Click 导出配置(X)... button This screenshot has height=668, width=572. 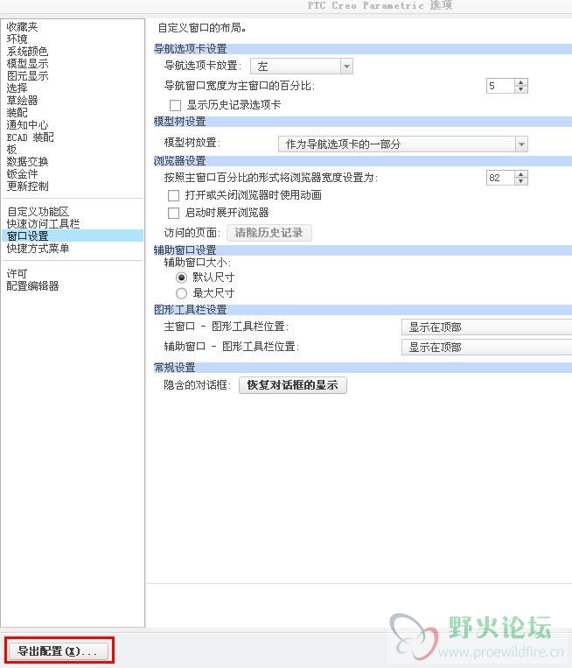[x=58, y=651]
